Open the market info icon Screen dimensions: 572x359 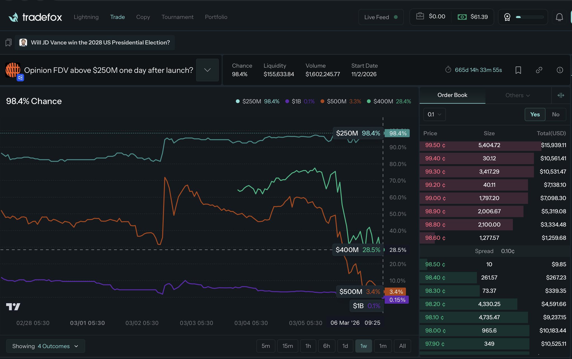[x=560, y=70]
